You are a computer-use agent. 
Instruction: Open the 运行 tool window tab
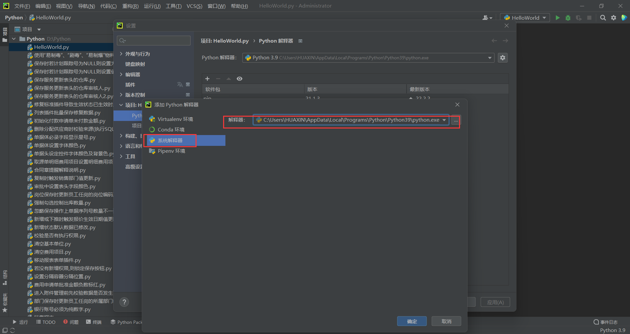20,322
